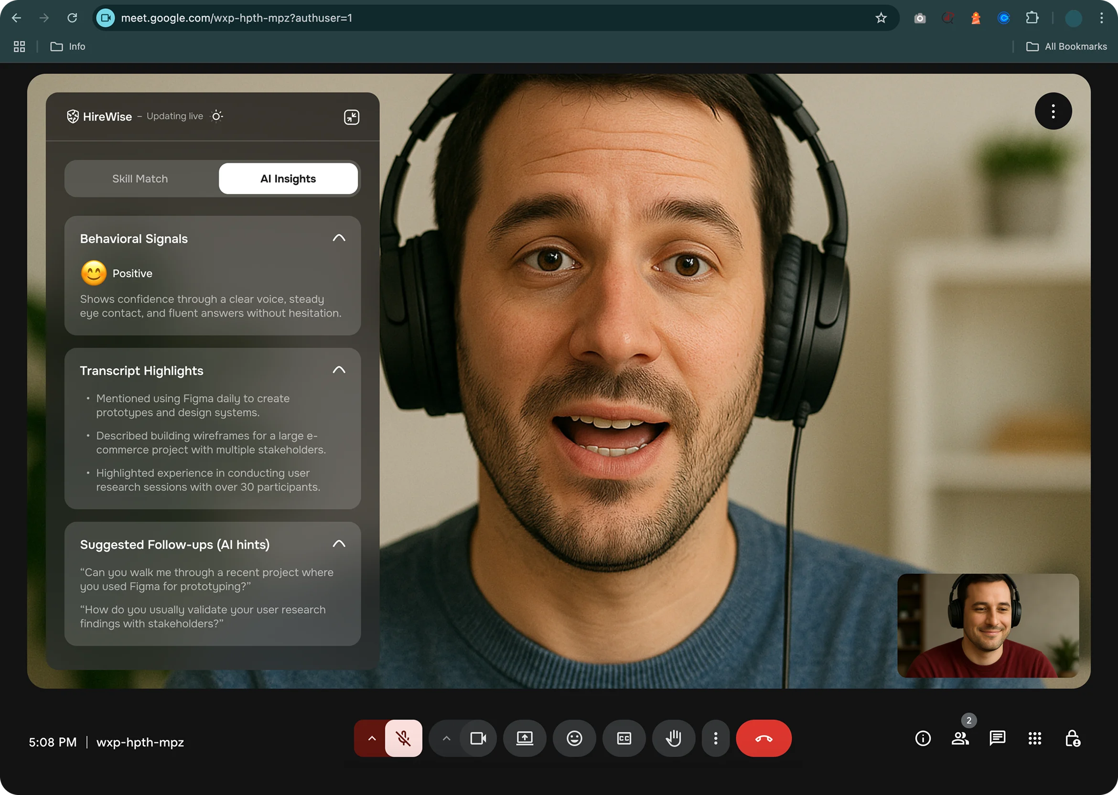Open the chat panel icon
This screenshot has width=1118, height=795.
point(997,738)
